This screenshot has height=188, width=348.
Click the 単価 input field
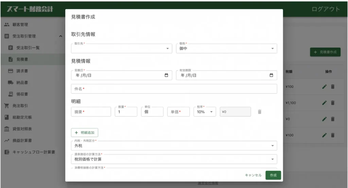tap(178, 112)
